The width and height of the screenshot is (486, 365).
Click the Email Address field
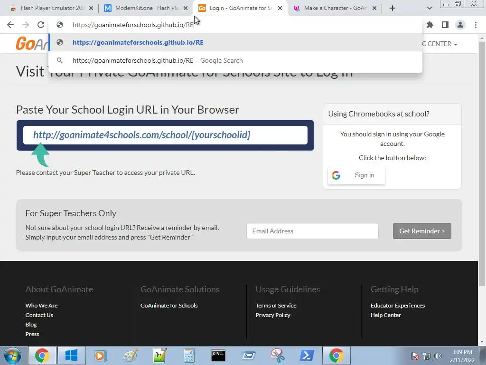point(312,231)
